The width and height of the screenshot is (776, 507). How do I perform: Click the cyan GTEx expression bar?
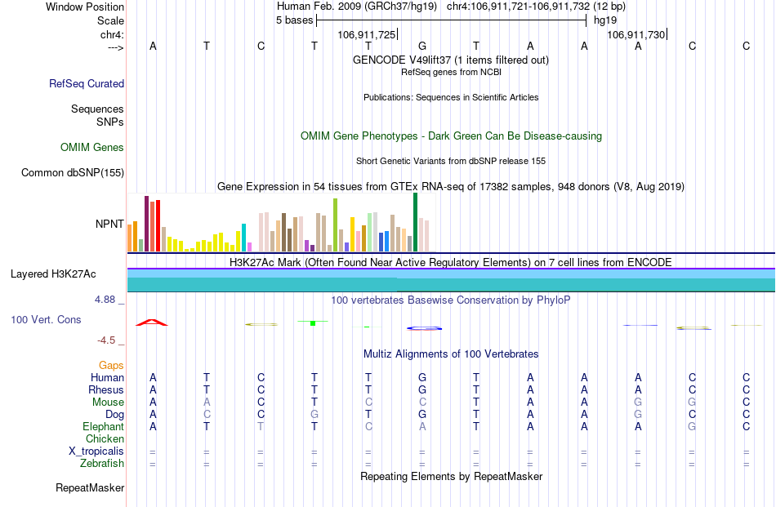point(244,238)
